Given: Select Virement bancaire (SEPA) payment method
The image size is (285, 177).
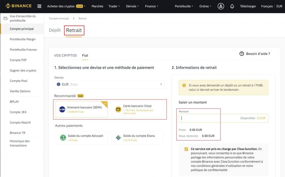Looking at the screenshot, I should 81,109.
